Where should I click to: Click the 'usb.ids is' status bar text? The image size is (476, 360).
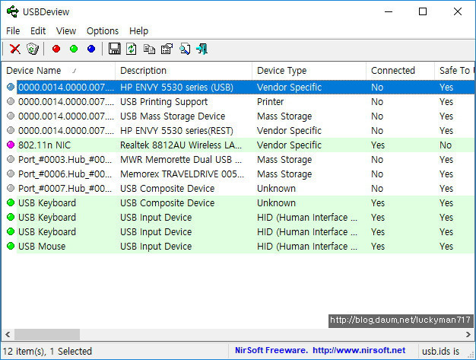coord(440,351)
